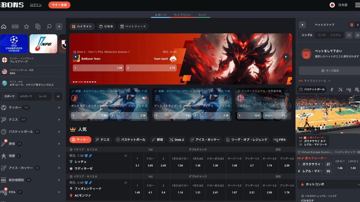
Task: Pick Miami Marlins odds 2.36
Action: click(x=212, y=115)
